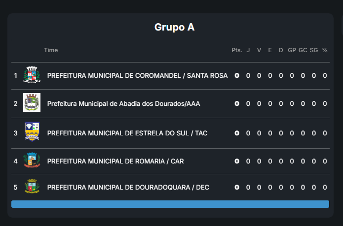Click the % column header
This screenshot has width=343, height=226.
325,50
